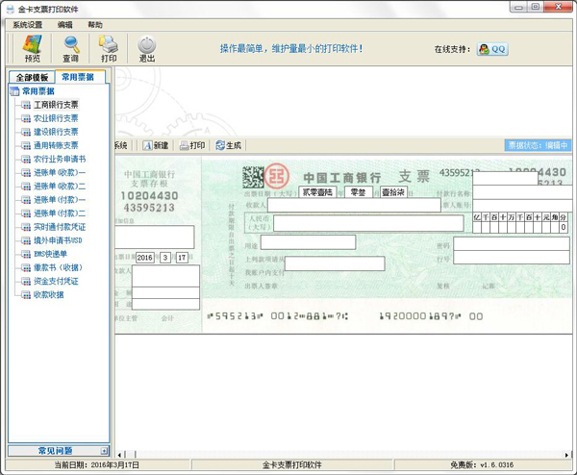577x475 pixels.
Task: Click the 上列款项请从 field
Action: 335,263
